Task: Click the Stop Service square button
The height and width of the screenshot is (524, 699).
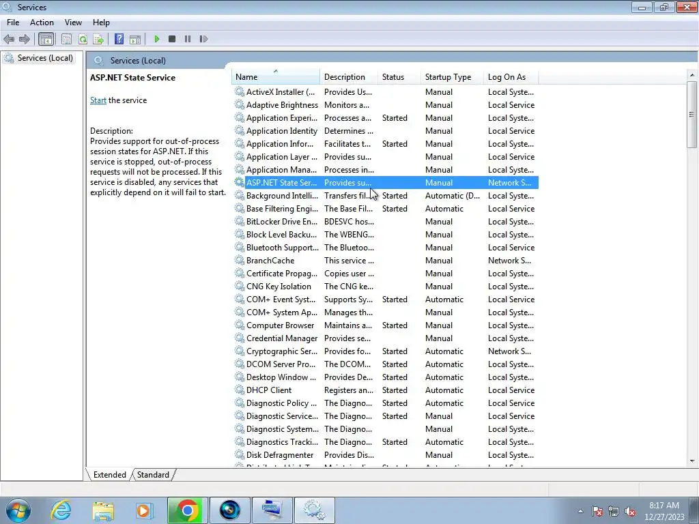Action: (171, 39)
